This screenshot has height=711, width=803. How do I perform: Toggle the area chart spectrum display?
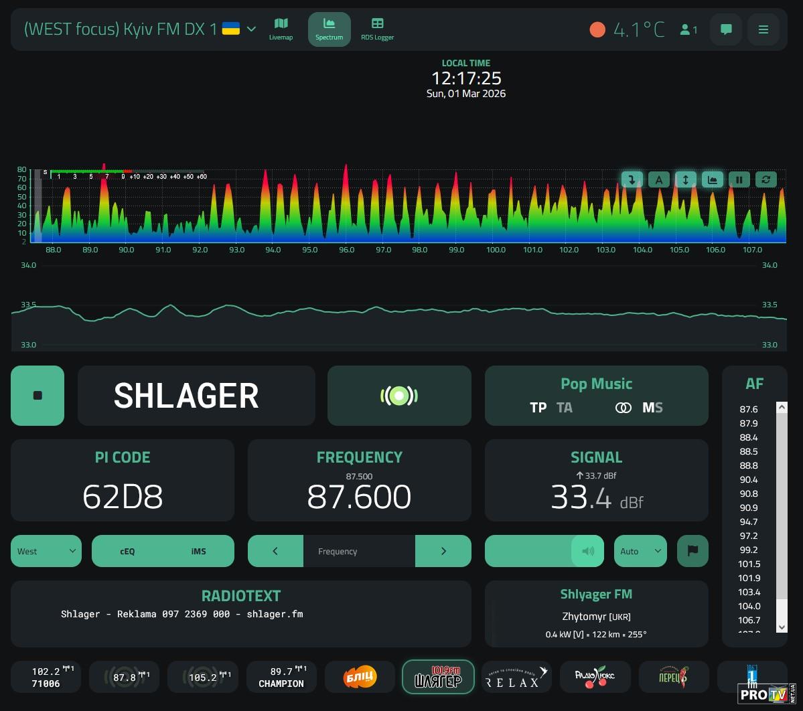point(713,179)
